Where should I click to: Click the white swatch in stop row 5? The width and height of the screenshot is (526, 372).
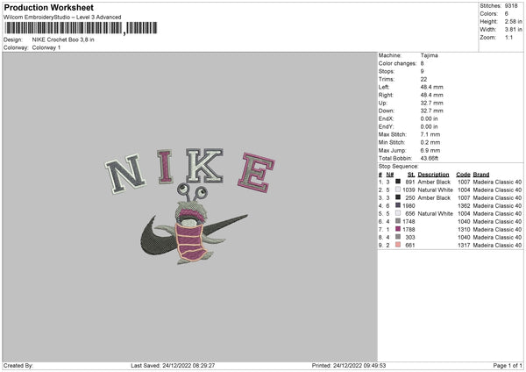point(398,213)
